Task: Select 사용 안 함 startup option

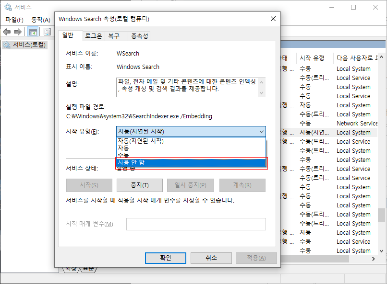Action: 191,163
